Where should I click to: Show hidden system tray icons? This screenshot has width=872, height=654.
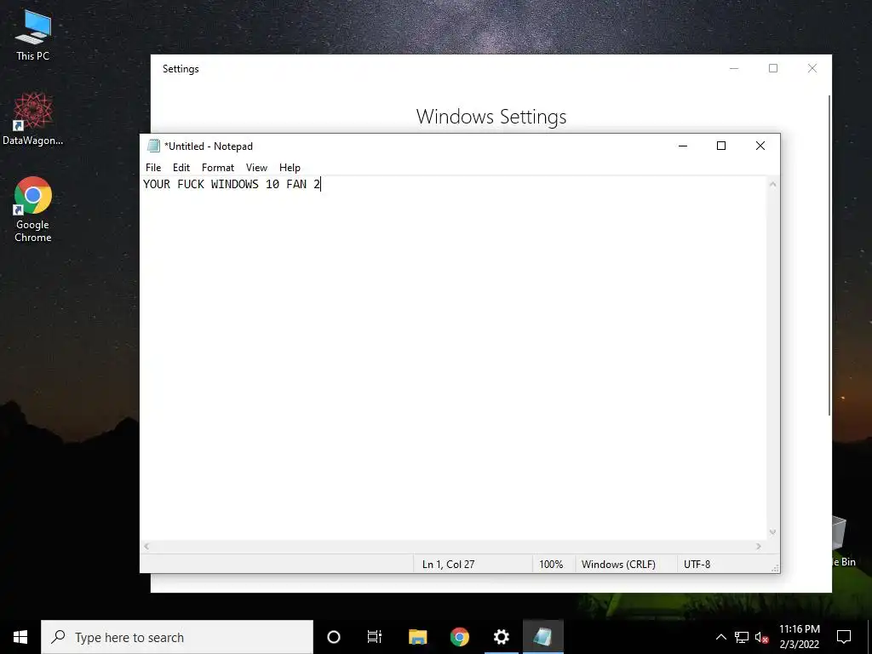720,637
